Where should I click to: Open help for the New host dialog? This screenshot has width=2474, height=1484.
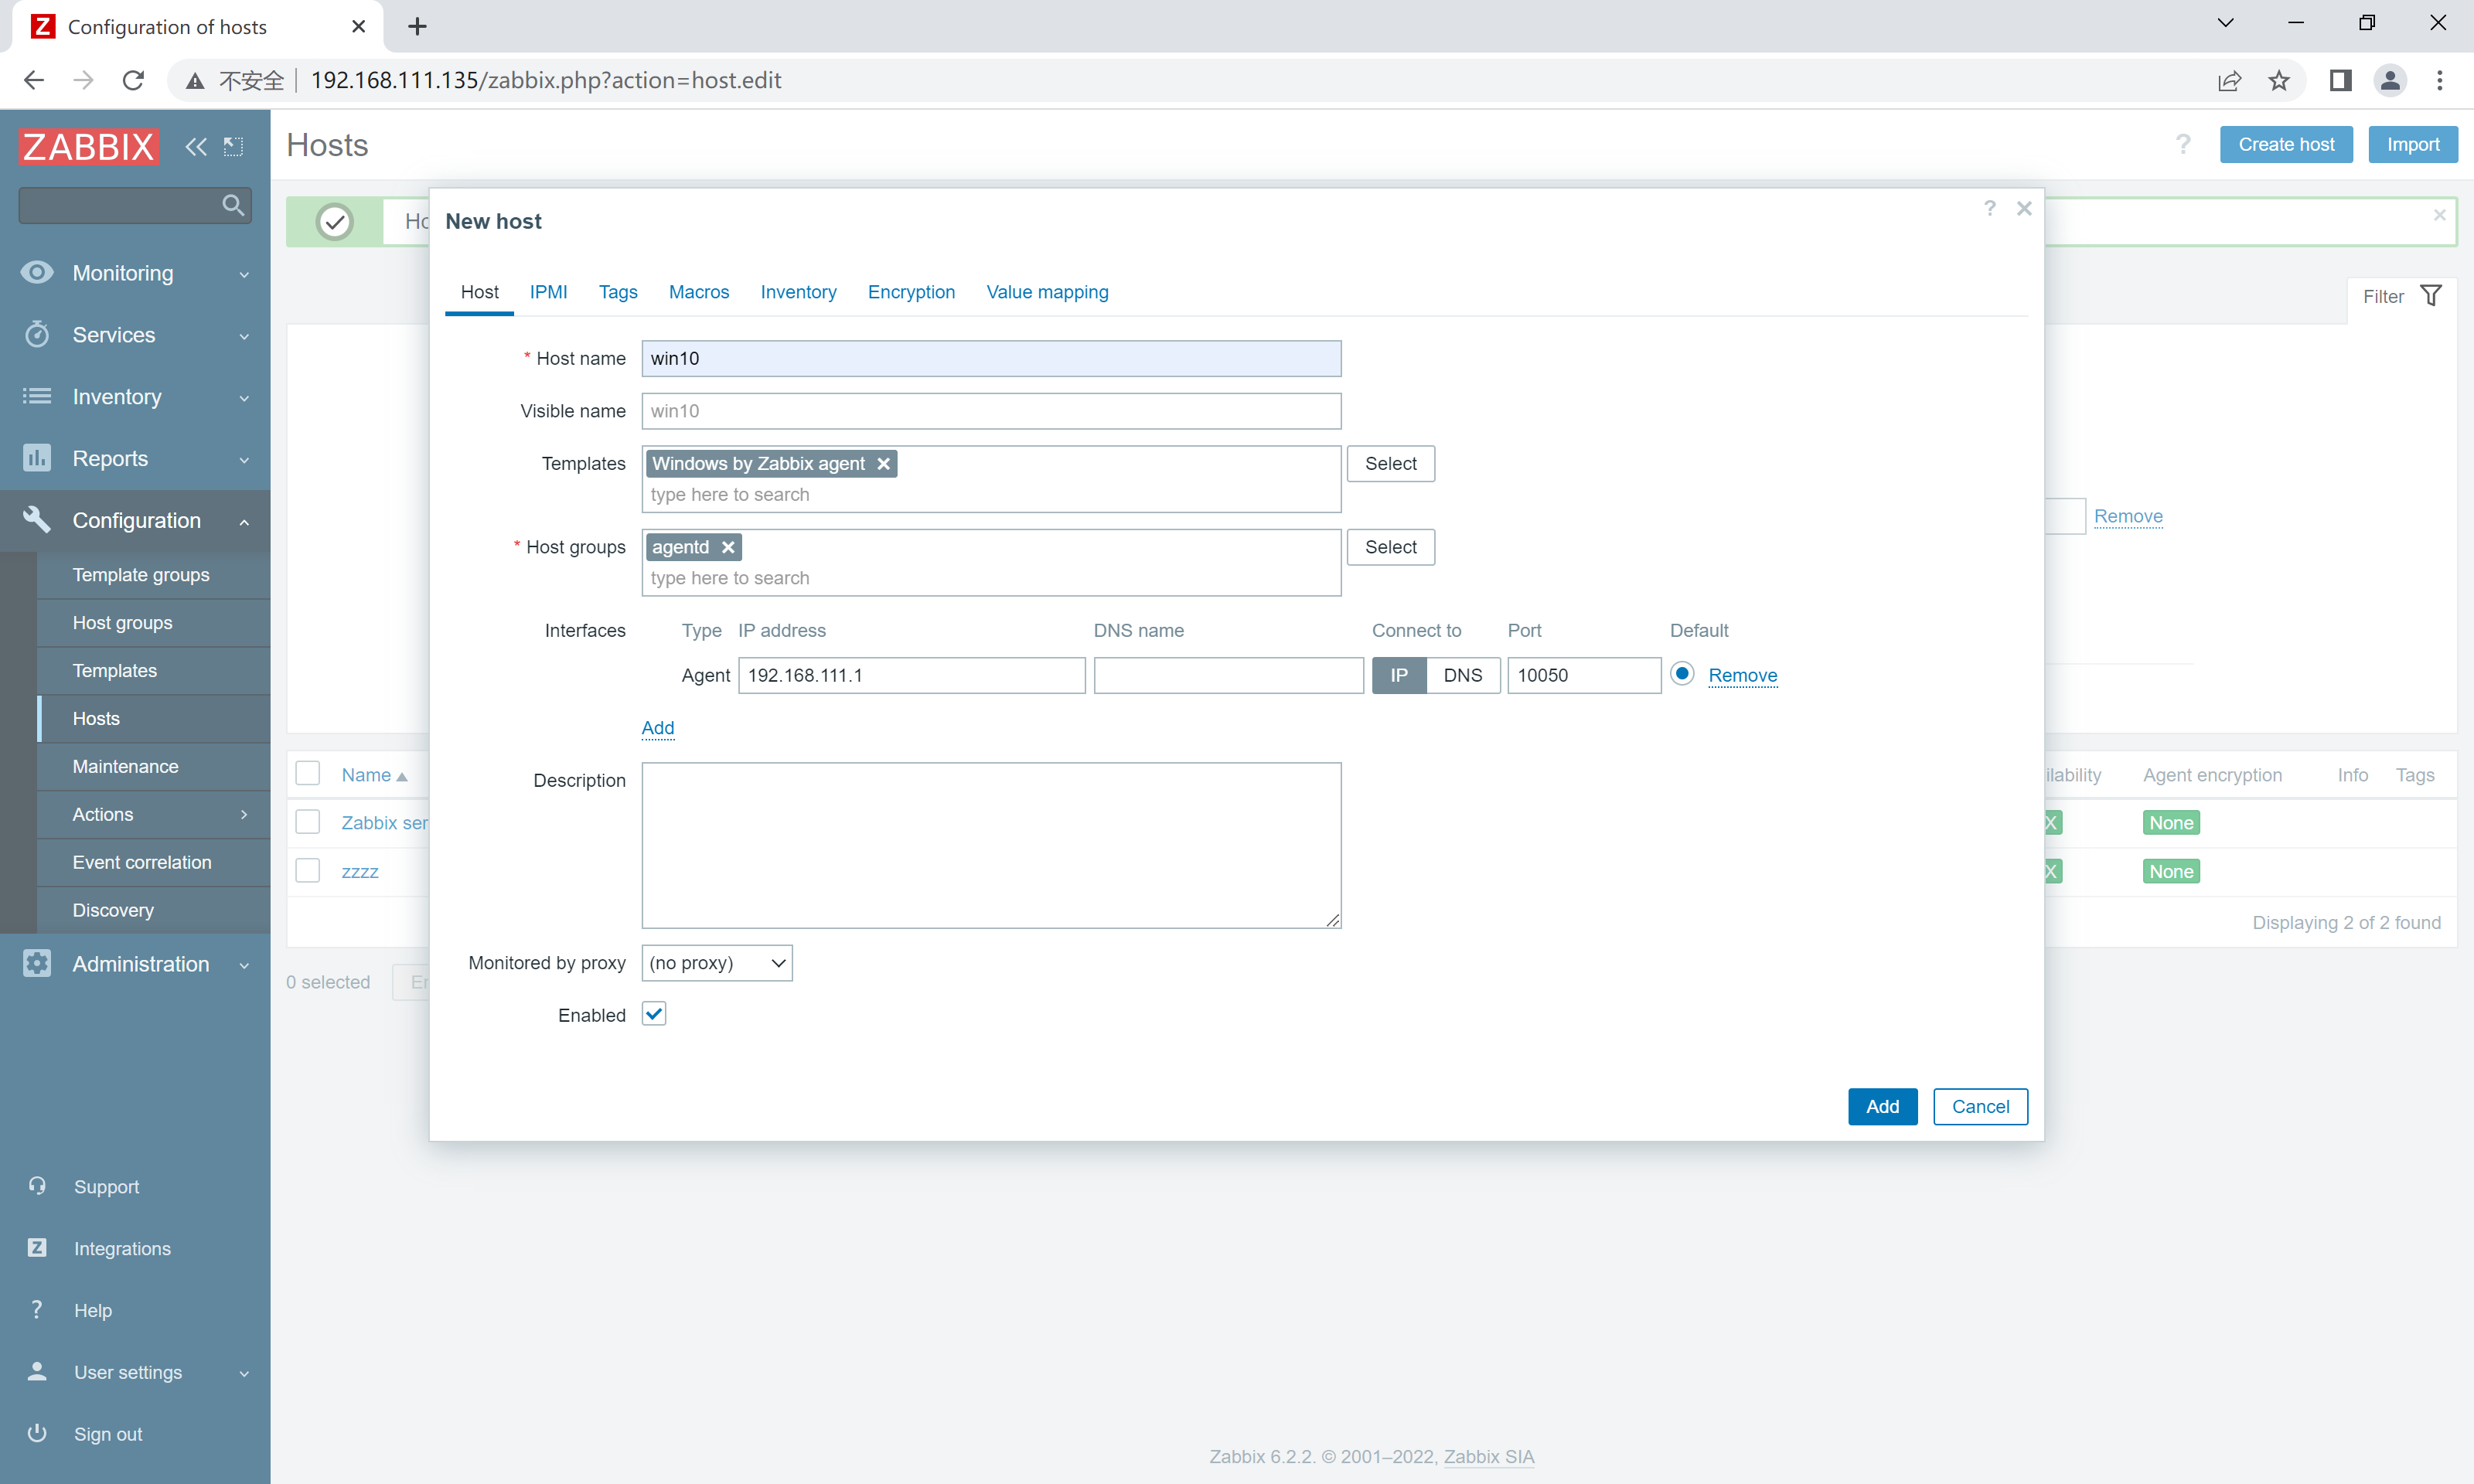1990,208
